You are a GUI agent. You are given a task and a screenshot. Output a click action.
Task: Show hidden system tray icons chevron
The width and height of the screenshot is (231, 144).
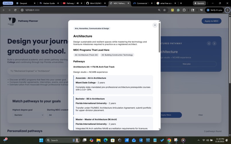[198, 140]
